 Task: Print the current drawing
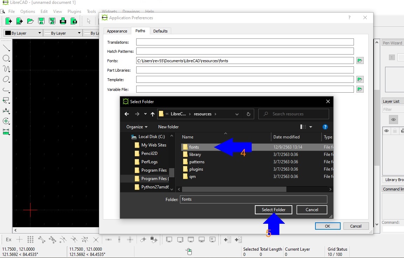point(63,21)
